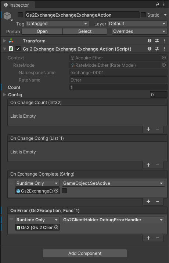Open script component three-dot menu
The height and width of the screenshot is (263, 169).
[x=164, y=49]
